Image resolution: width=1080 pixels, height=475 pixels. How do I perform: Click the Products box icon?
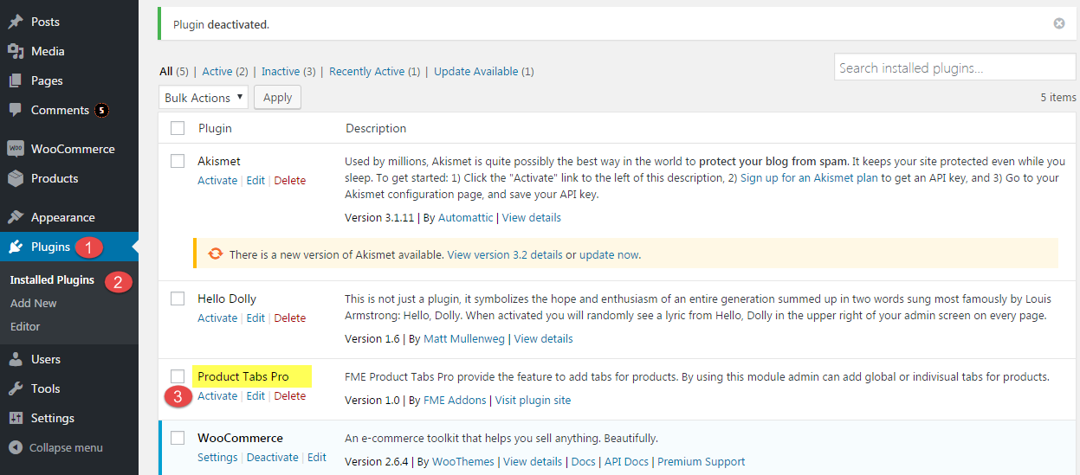[16, 178]
